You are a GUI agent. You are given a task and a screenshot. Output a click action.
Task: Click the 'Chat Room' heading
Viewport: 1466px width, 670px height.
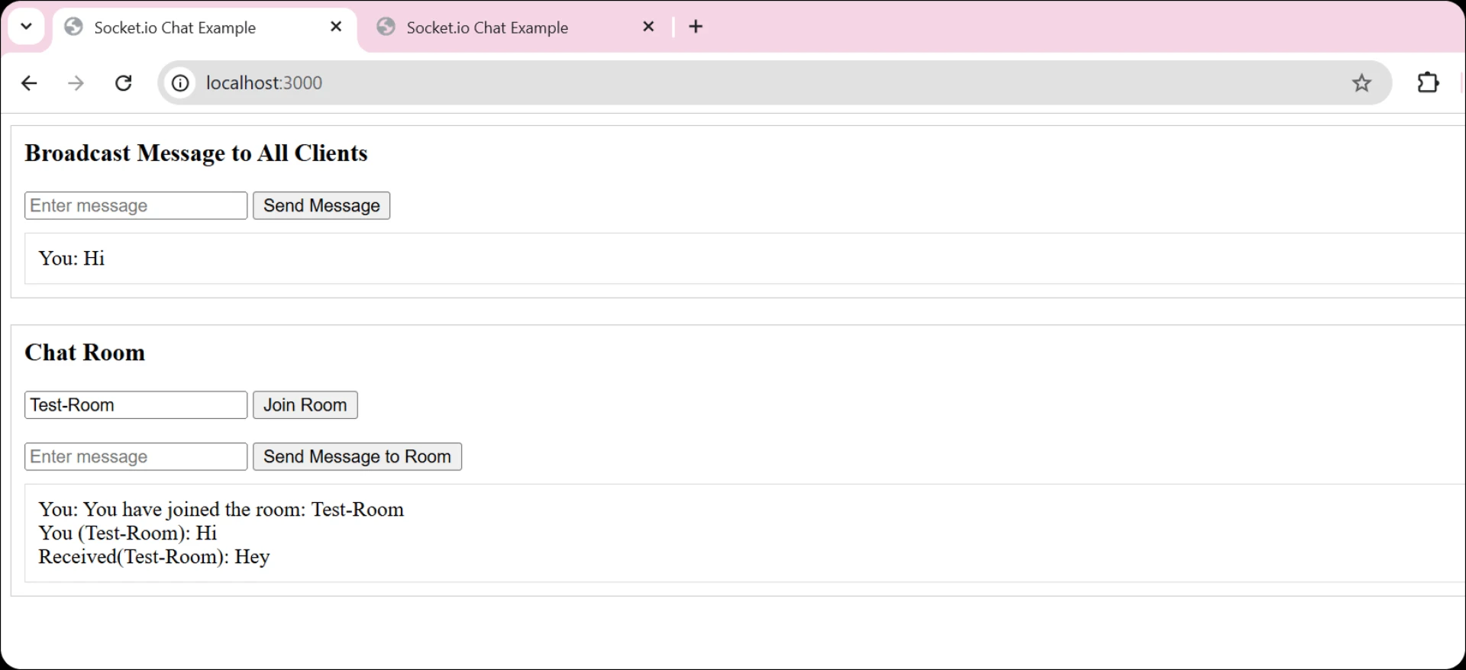[x=85, y=353]
